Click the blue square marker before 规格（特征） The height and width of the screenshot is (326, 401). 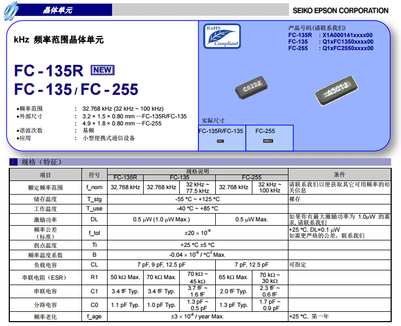click(13, 162)
